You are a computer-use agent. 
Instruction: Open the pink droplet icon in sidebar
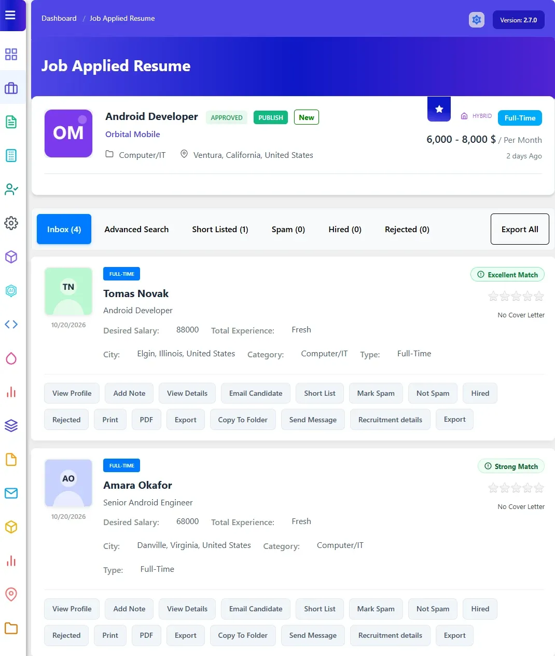[11, 358]
